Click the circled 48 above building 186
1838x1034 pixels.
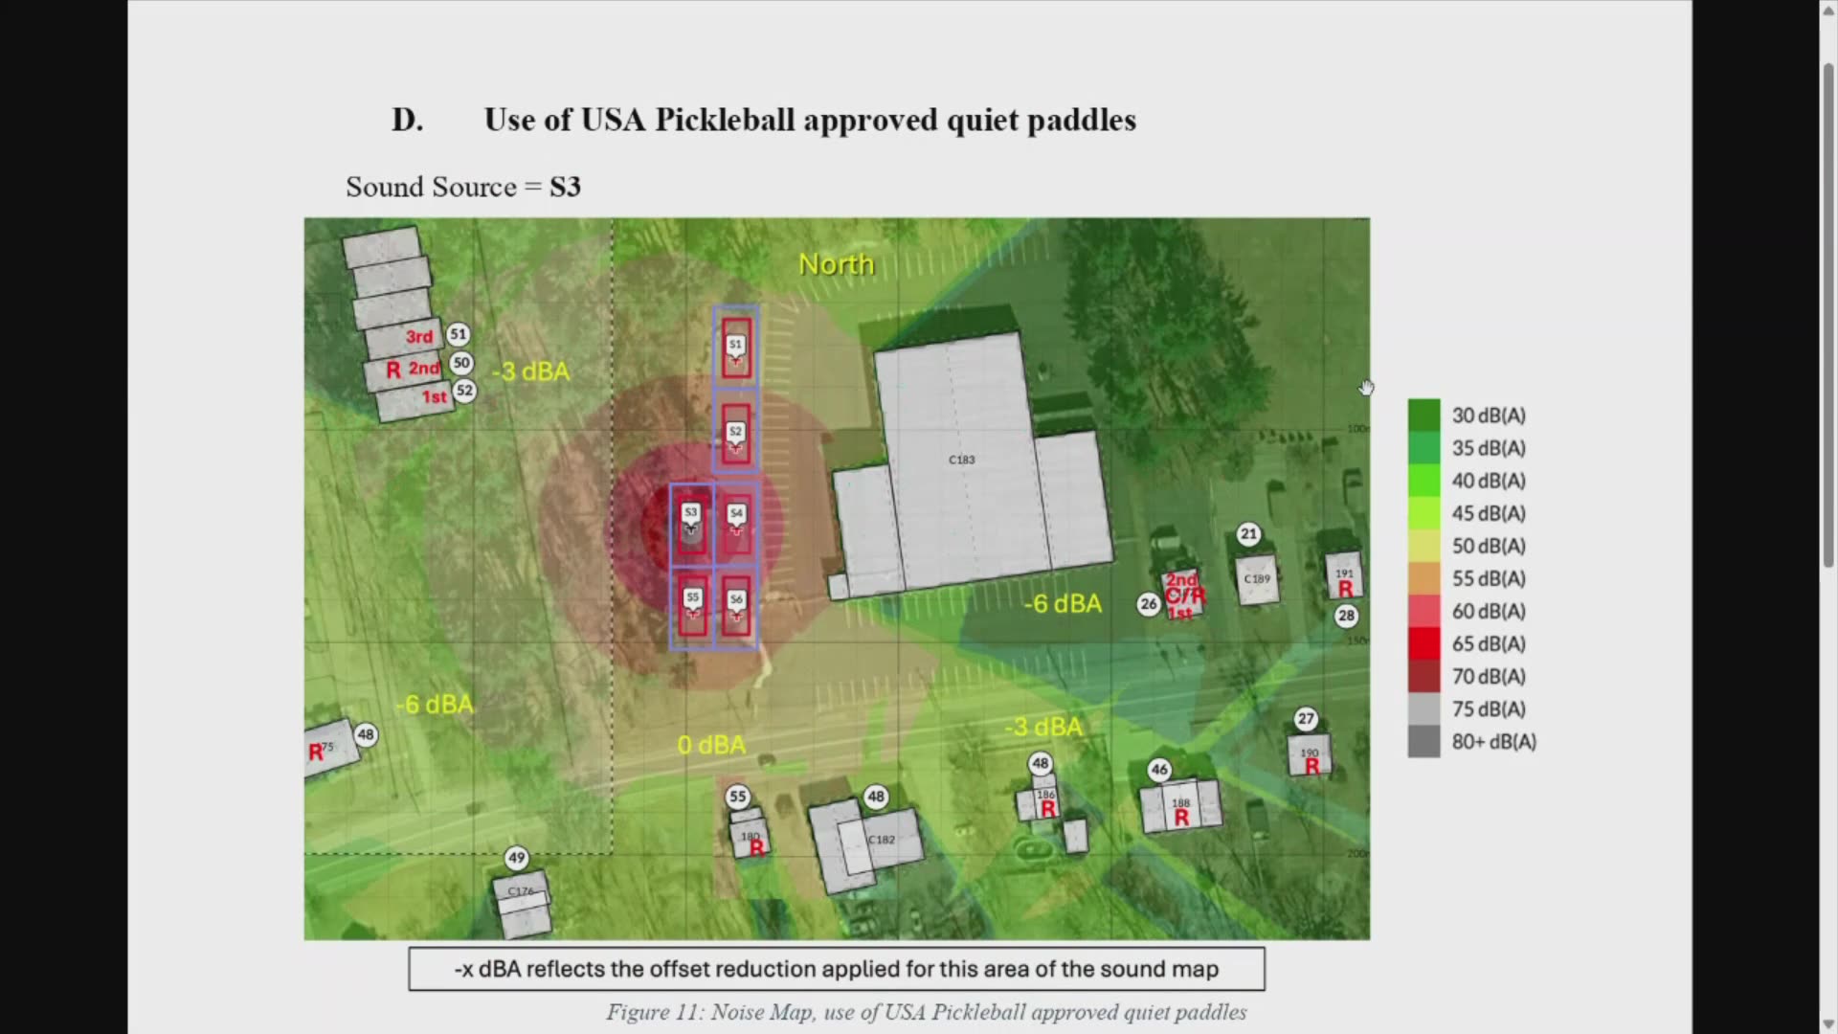click(x=1041, y=764)
